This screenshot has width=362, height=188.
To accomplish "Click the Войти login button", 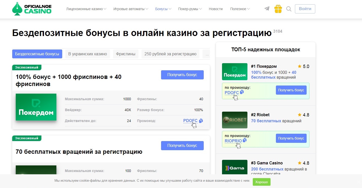I will pos(305,9).
